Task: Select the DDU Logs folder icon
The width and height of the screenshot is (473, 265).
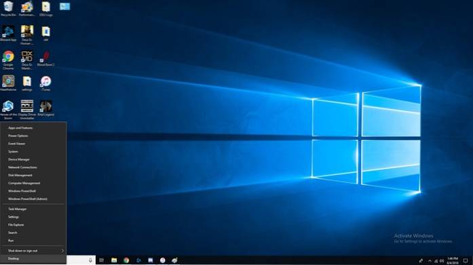Action: pos(46,8)
